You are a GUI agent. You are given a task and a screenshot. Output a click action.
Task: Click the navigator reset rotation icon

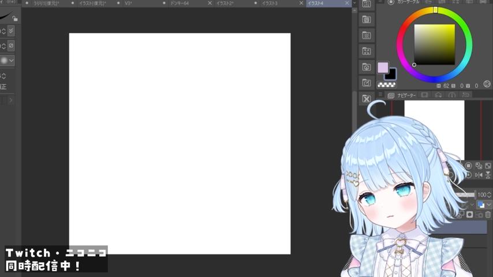click(469, 175)
